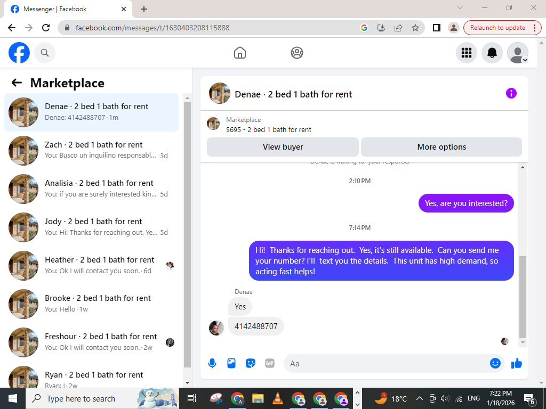Open the volume control in tray
Viewport: 546px width, 409px height.
click(x=444, y=398)
